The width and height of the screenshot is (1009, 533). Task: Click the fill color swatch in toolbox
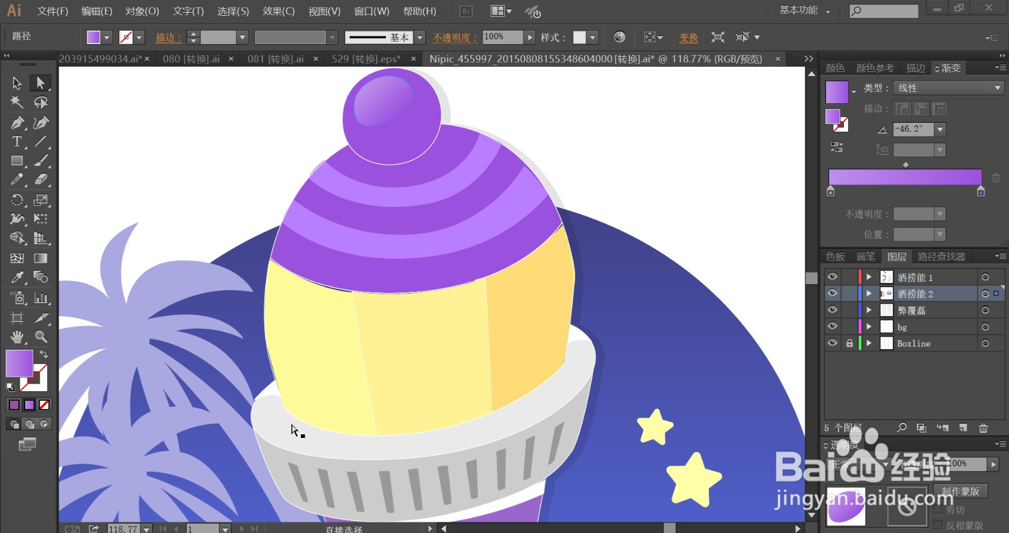click(x=19, y=364)
